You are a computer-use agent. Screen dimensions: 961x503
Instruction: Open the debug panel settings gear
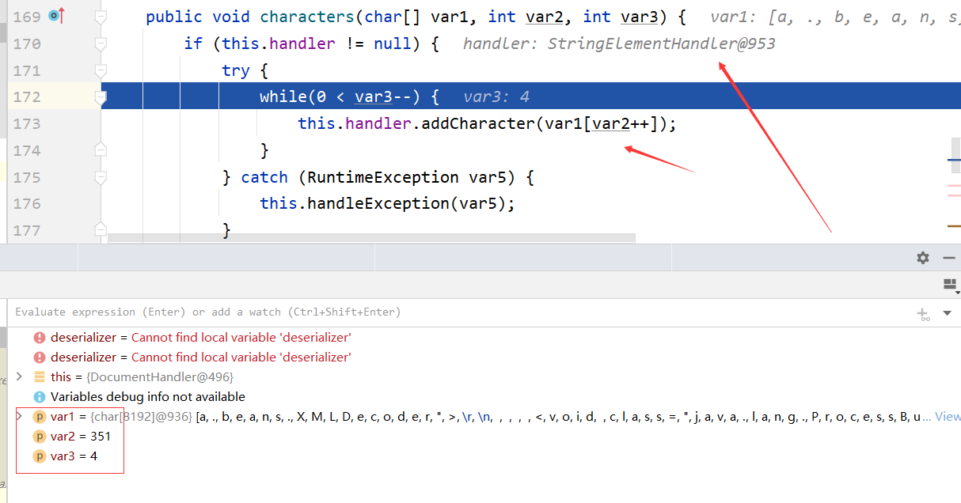coord(923,258)
